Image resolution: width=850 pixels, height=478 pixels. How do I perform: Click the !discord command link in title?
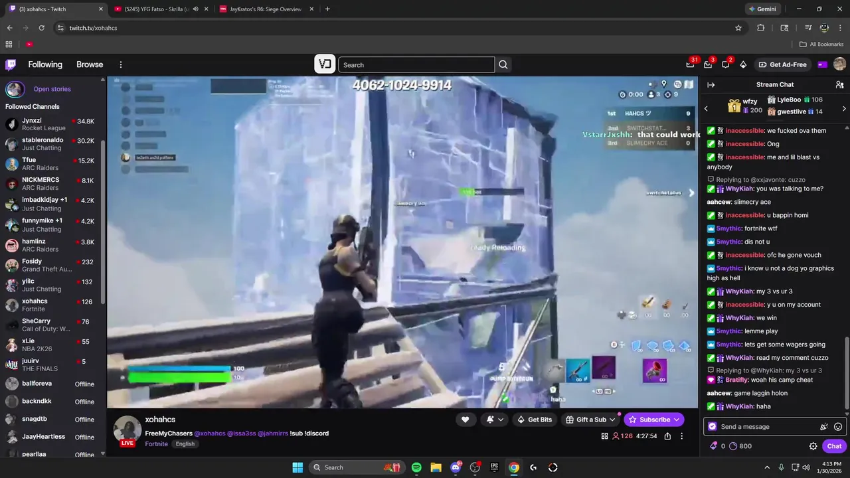(x=316, y=434)
